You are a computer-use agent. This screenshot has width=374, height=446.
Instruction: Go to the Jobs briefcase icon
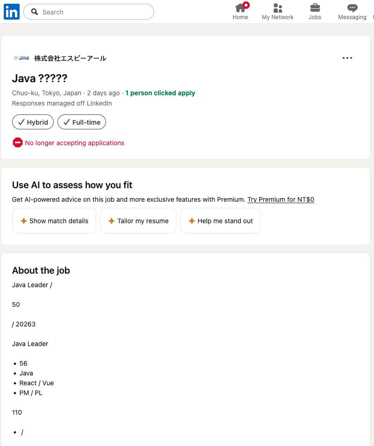(x=315, y=8)
